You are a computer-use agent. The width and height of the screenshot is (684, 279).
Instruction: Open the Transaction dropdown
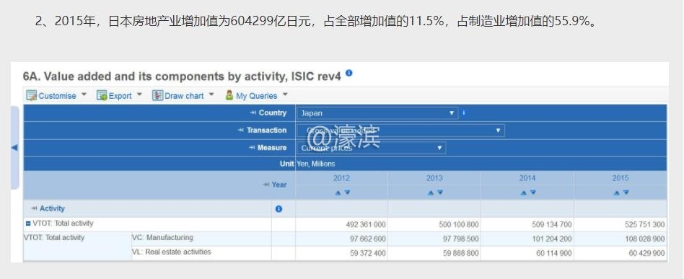(x=400, y=130)
